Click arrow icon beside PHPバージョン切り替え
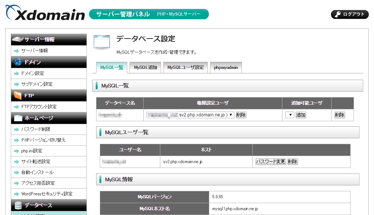The image size is (374, 215). click(x=16, y=140)
